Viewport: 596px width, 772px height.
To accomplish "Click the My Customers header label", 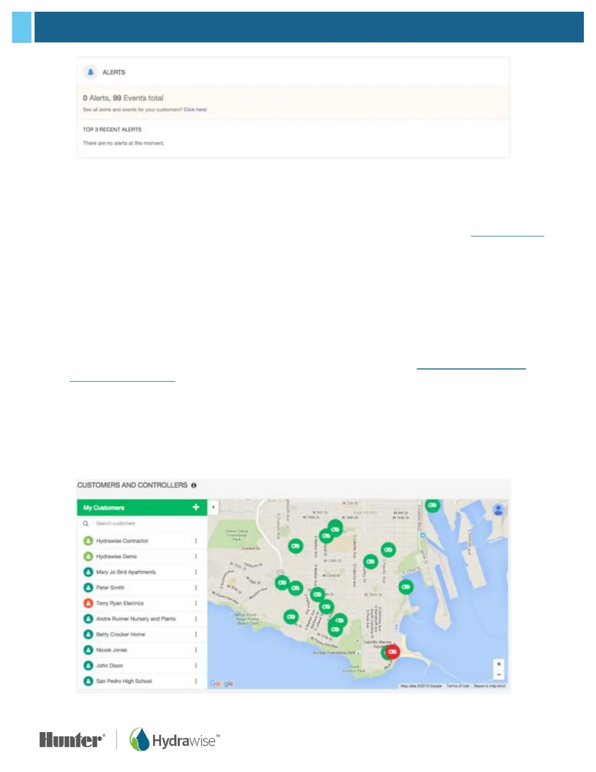I will pos(104,508).
